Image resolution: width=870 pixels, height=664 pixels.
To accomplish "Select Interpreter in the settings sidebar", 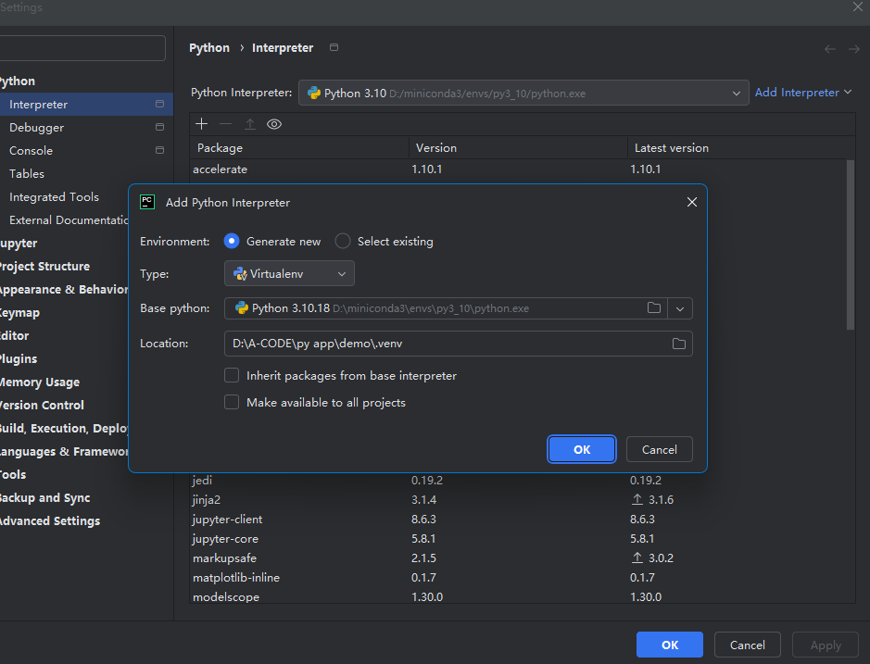I will (86, 105).
